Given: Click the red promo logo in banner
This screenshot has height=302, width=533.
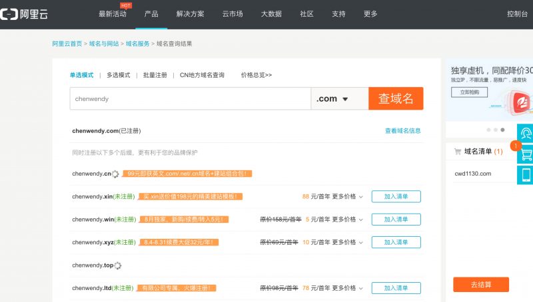Looking at the screenshot, I should 521,102.
